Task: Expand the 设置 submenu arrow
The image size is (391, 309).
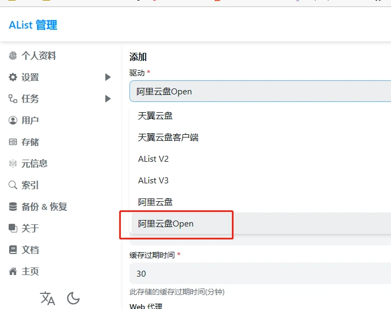Action: (108, 77)
